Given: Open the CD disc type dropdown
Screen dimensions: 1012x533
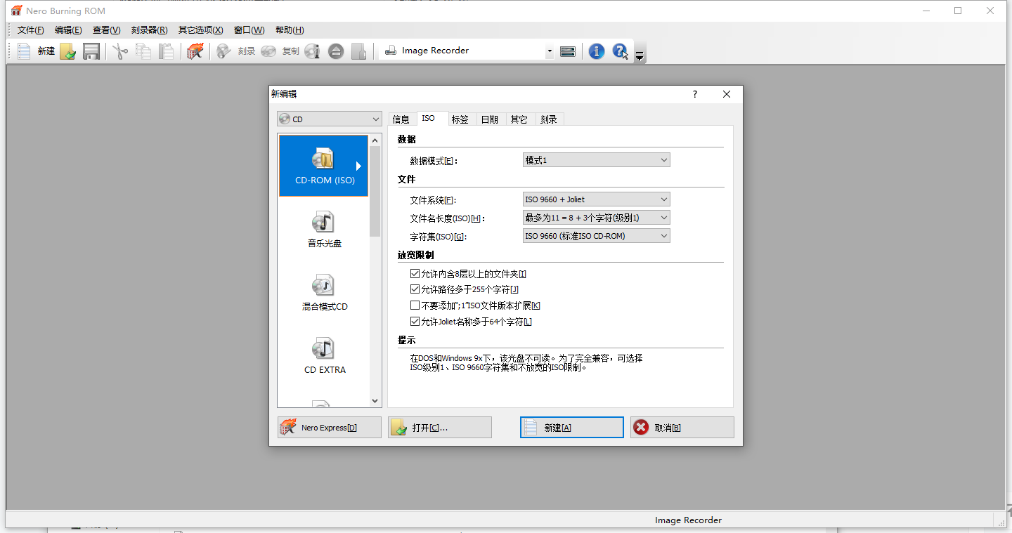Looking at the screenshot, I should tap(330, 119).
